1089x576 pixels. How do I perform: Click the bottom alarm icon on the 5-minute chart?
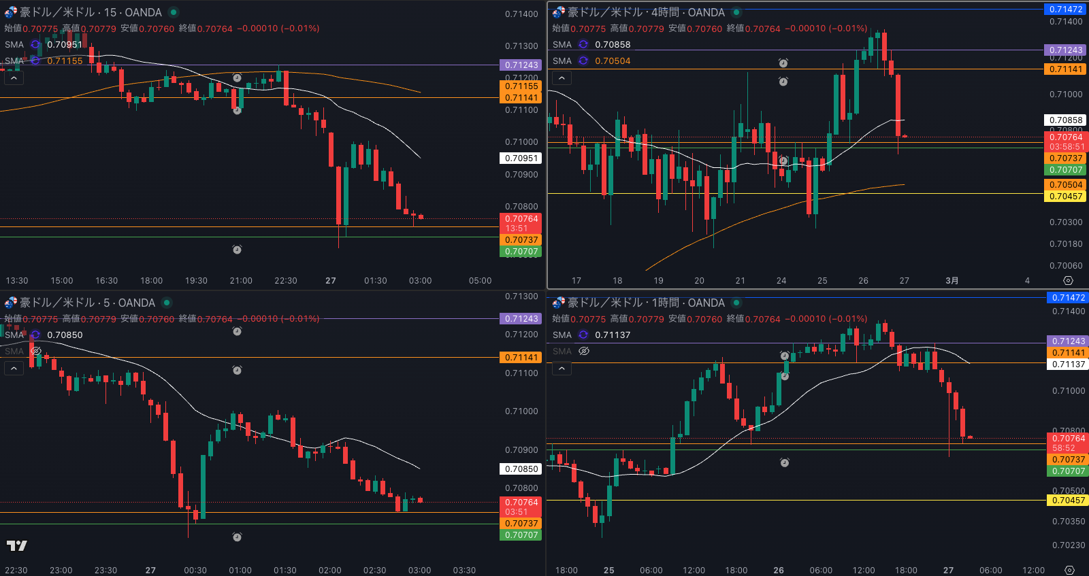(237, 537)
